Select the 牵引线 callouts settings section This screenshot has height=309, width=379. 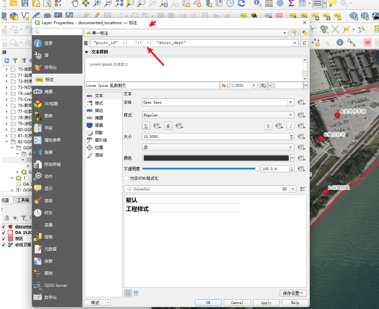point(103,140)
